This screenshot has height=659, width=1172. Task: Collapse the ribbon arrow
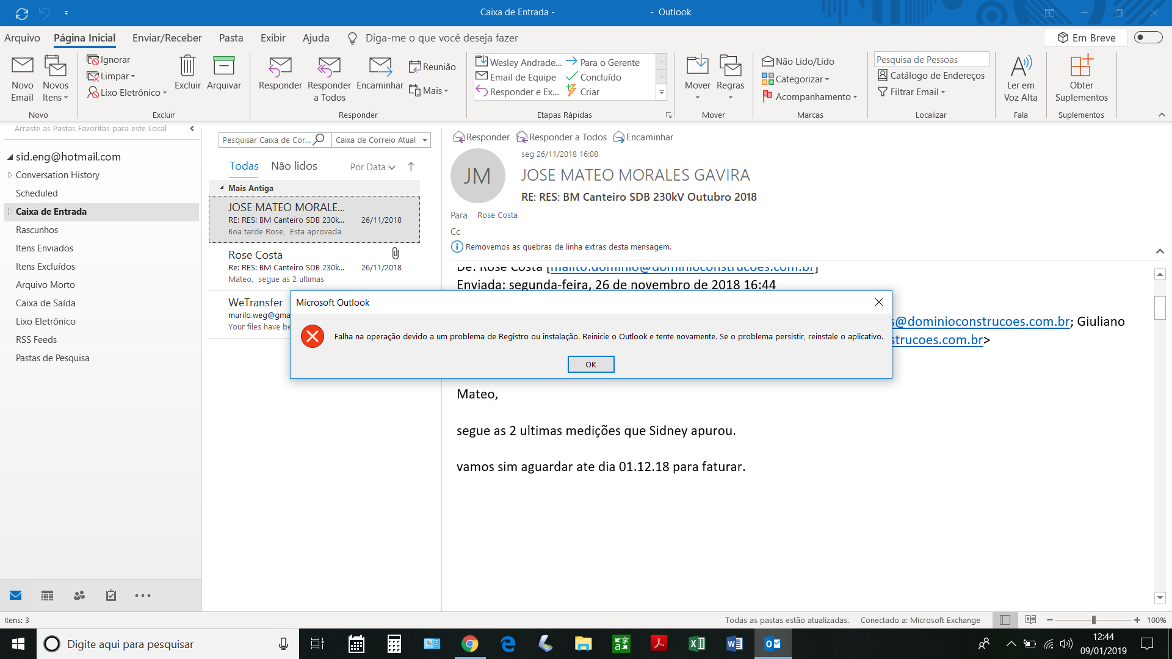(1162, 115)
